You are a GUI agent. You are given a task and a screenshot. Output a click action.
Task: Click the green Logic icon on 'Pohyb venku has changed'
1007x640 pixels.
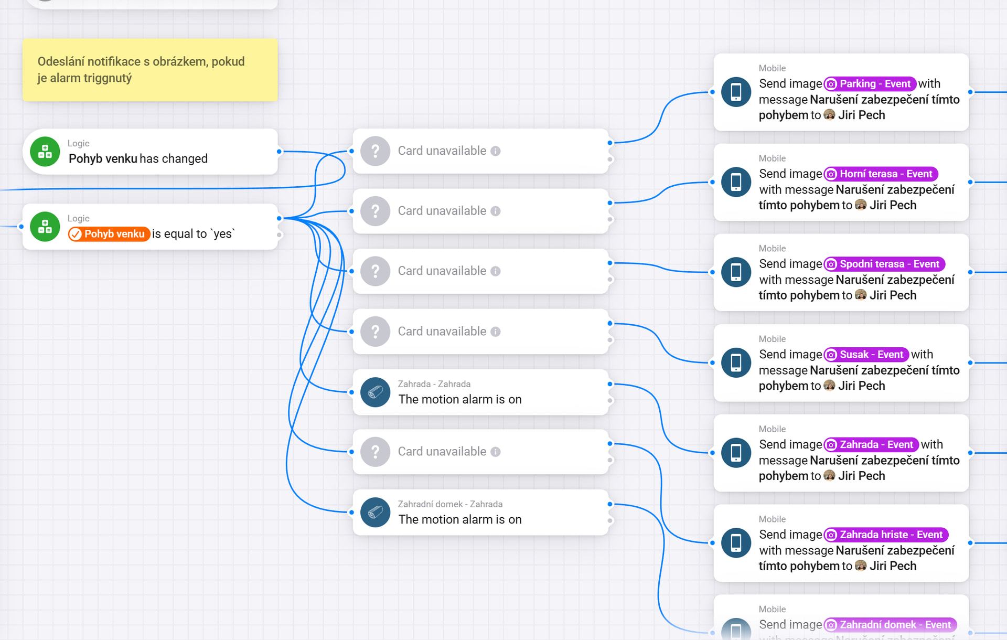(45, 152)
